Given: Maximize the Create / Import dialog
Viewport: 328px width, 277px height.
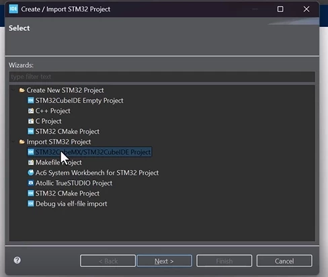Looking at the screenshot, I should pos(280,9).
